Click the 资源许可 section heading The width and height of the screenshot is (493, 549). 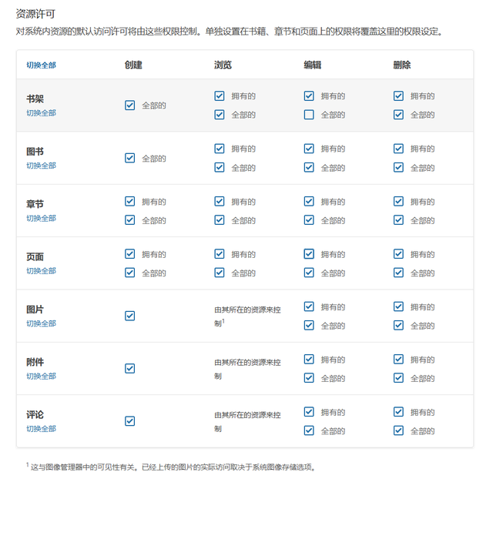pyautogui.click(x=35, y=14)
